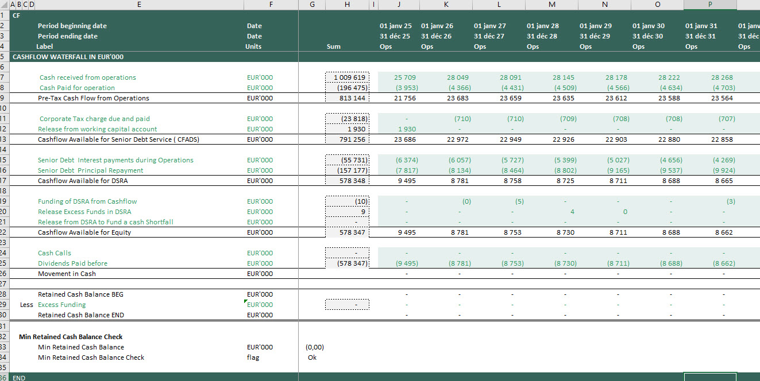
Task: Click sum cell 813 144
Action: [x=347, y=98]
